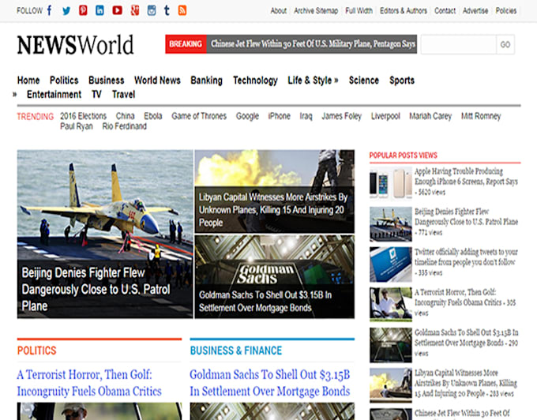
Task: Open popular post Goldman Sachs To Shell Out
Action: point(467,338)
